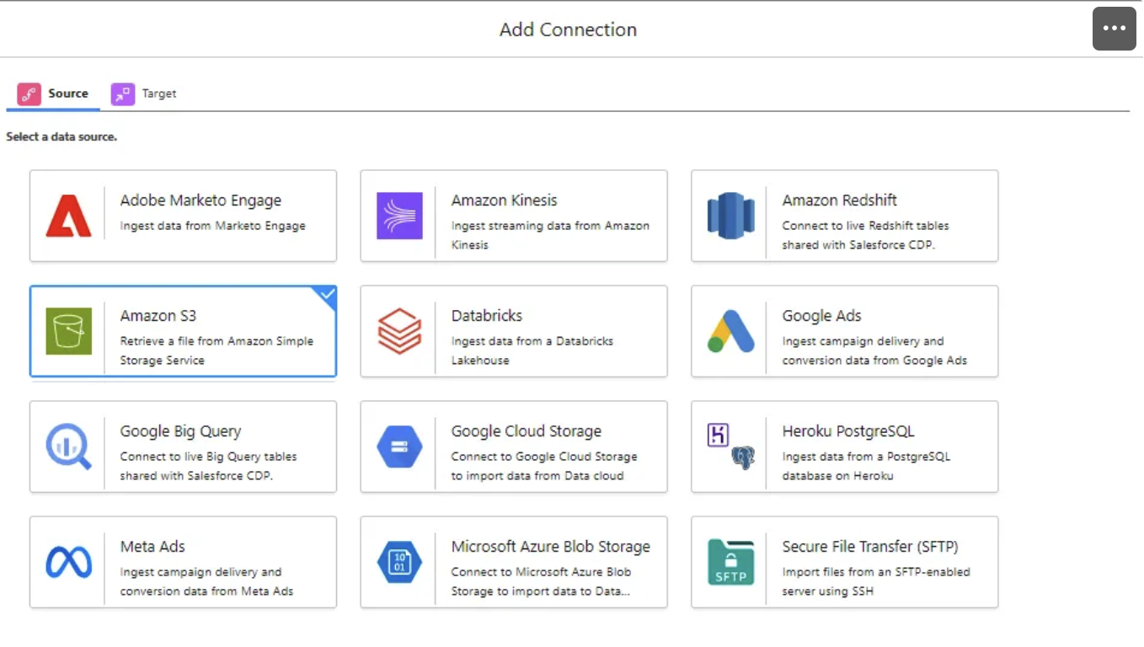This screenshot has width=1144, height=647.
Task: Click the Microsoft Azure Blob Storage icon
Action: tap(398, 561)
